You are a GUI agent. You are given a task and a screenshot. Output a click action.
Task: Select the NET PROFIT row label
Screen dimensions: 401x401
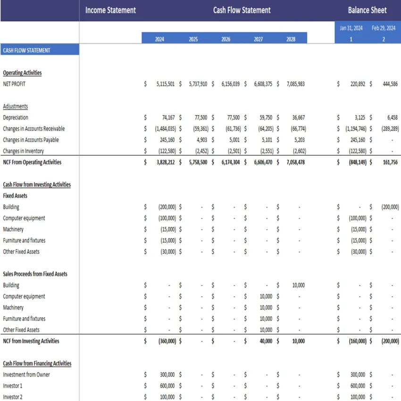point(14,84)
